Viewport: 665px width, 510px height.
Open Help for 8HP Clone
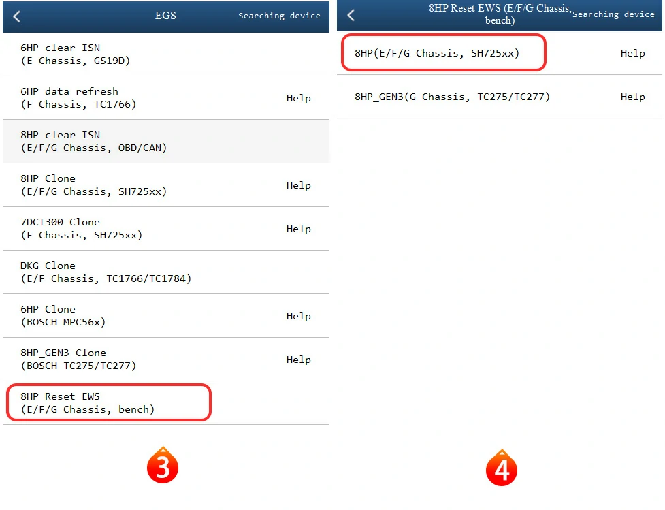point(298,185)
